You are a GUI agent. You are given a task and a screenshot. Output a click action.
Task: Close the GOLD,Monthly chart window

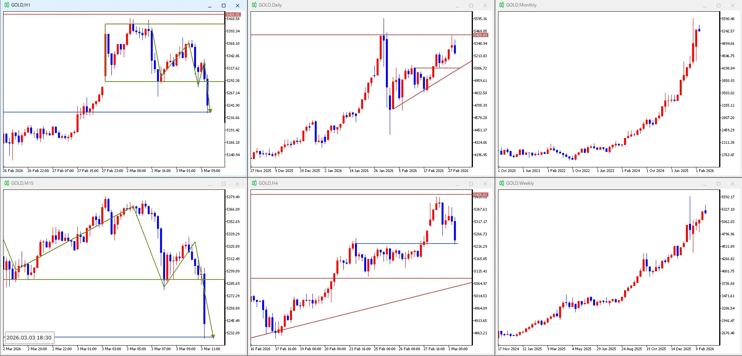click(x=732, y=5)
